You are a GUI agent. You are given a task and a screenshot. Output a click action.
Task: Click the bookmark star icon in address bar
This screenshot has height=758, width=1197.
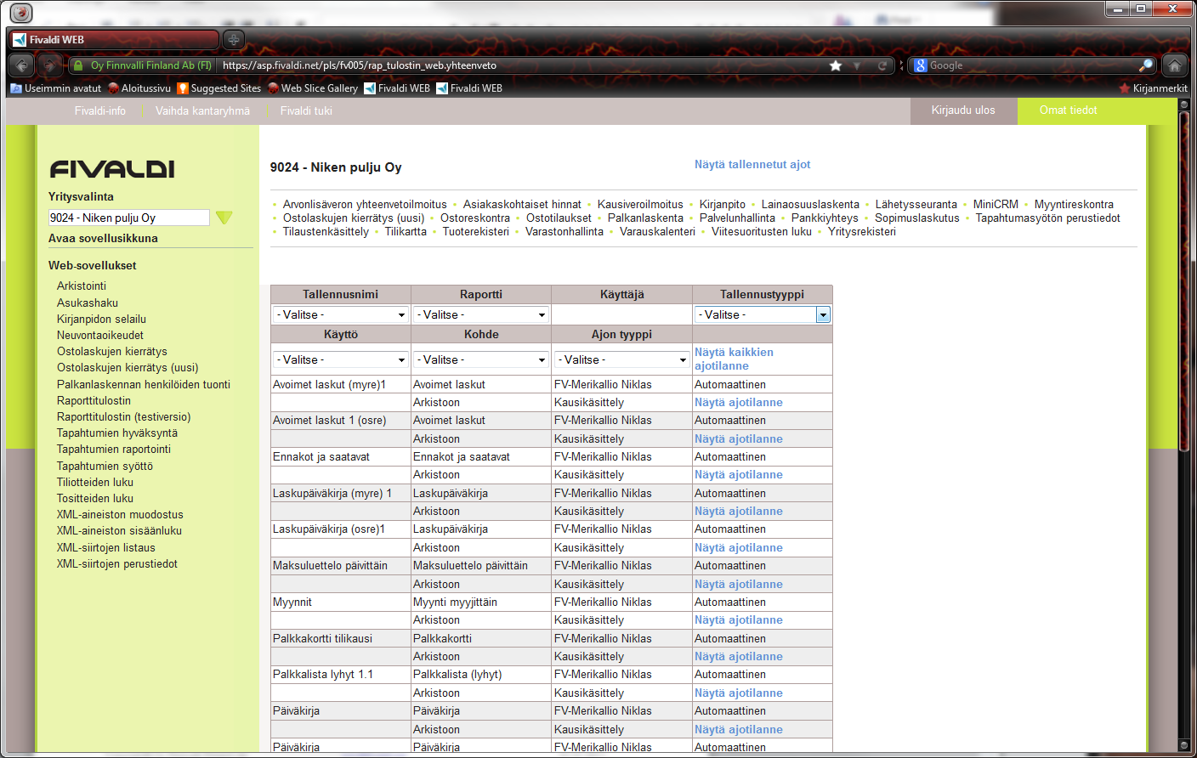pos(836,65)
